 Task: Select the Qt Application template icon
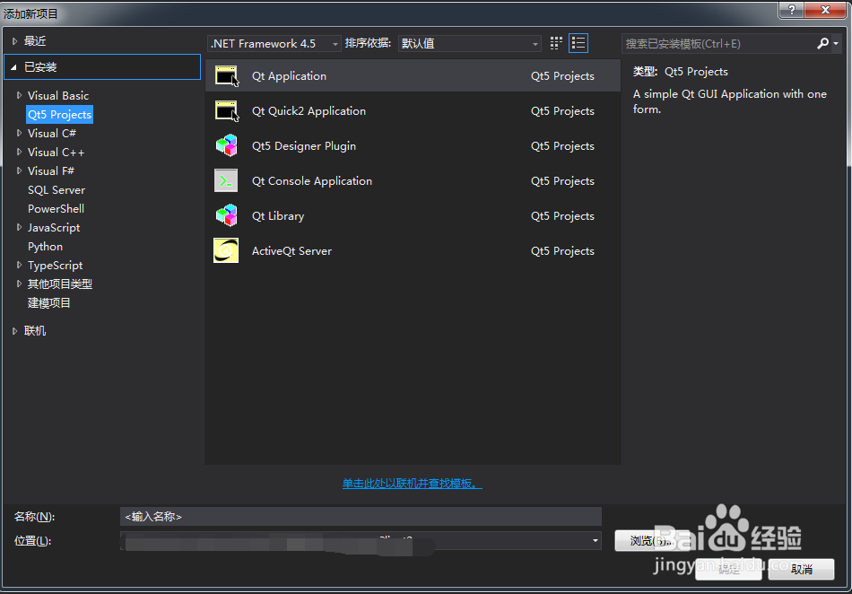coord(227,76)
